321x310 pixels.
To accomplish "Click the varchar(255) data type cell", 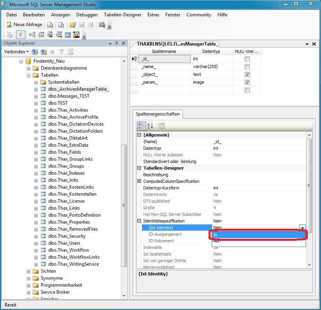I will pos(212,67).
